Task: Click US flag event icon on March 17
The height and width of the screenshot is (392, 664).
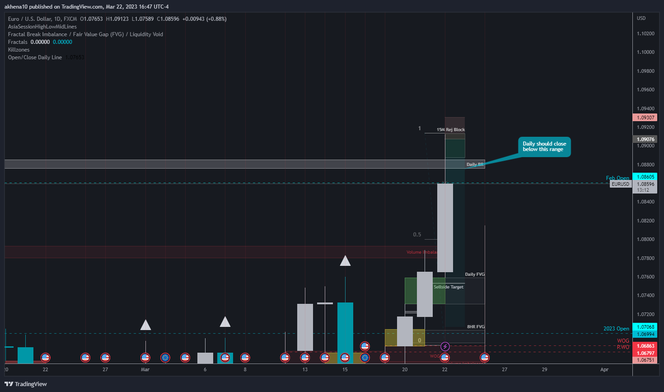Action: (385, 358)
